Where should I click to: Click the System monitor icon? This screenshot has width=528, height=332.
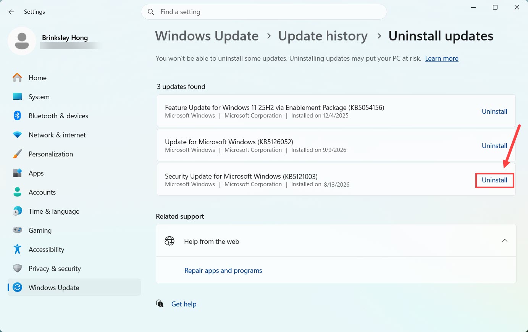[17, 97]
